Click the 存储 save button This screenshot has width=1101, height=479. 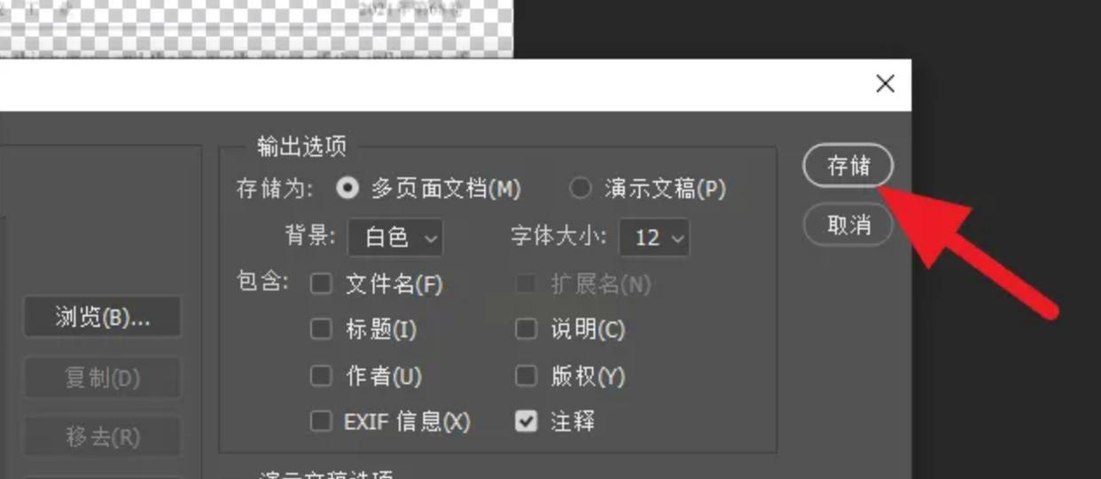[x=848, y=166]
